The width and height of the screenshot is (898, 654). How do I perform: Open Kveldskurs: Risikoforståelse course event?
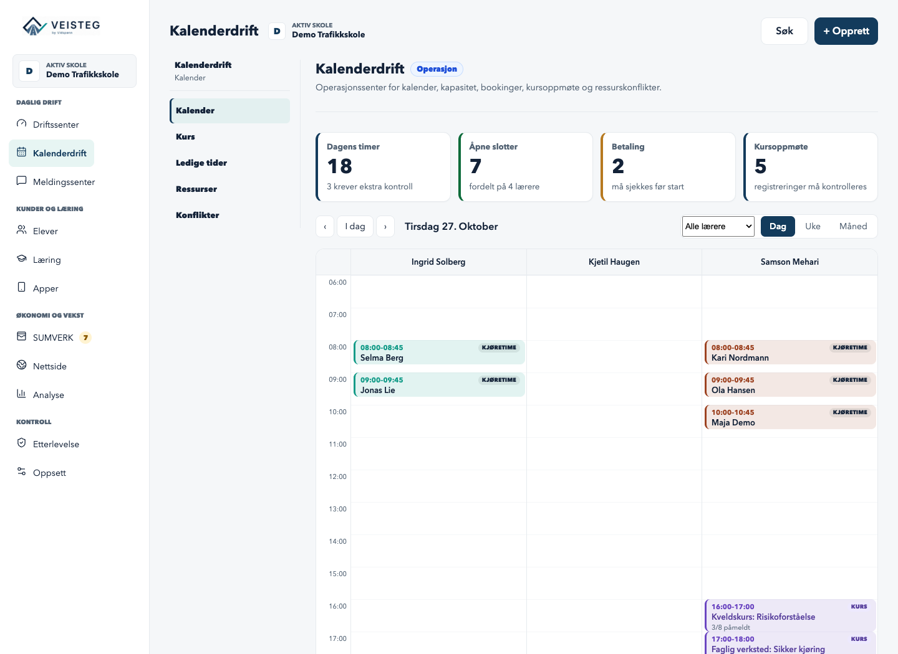[790, 615]
